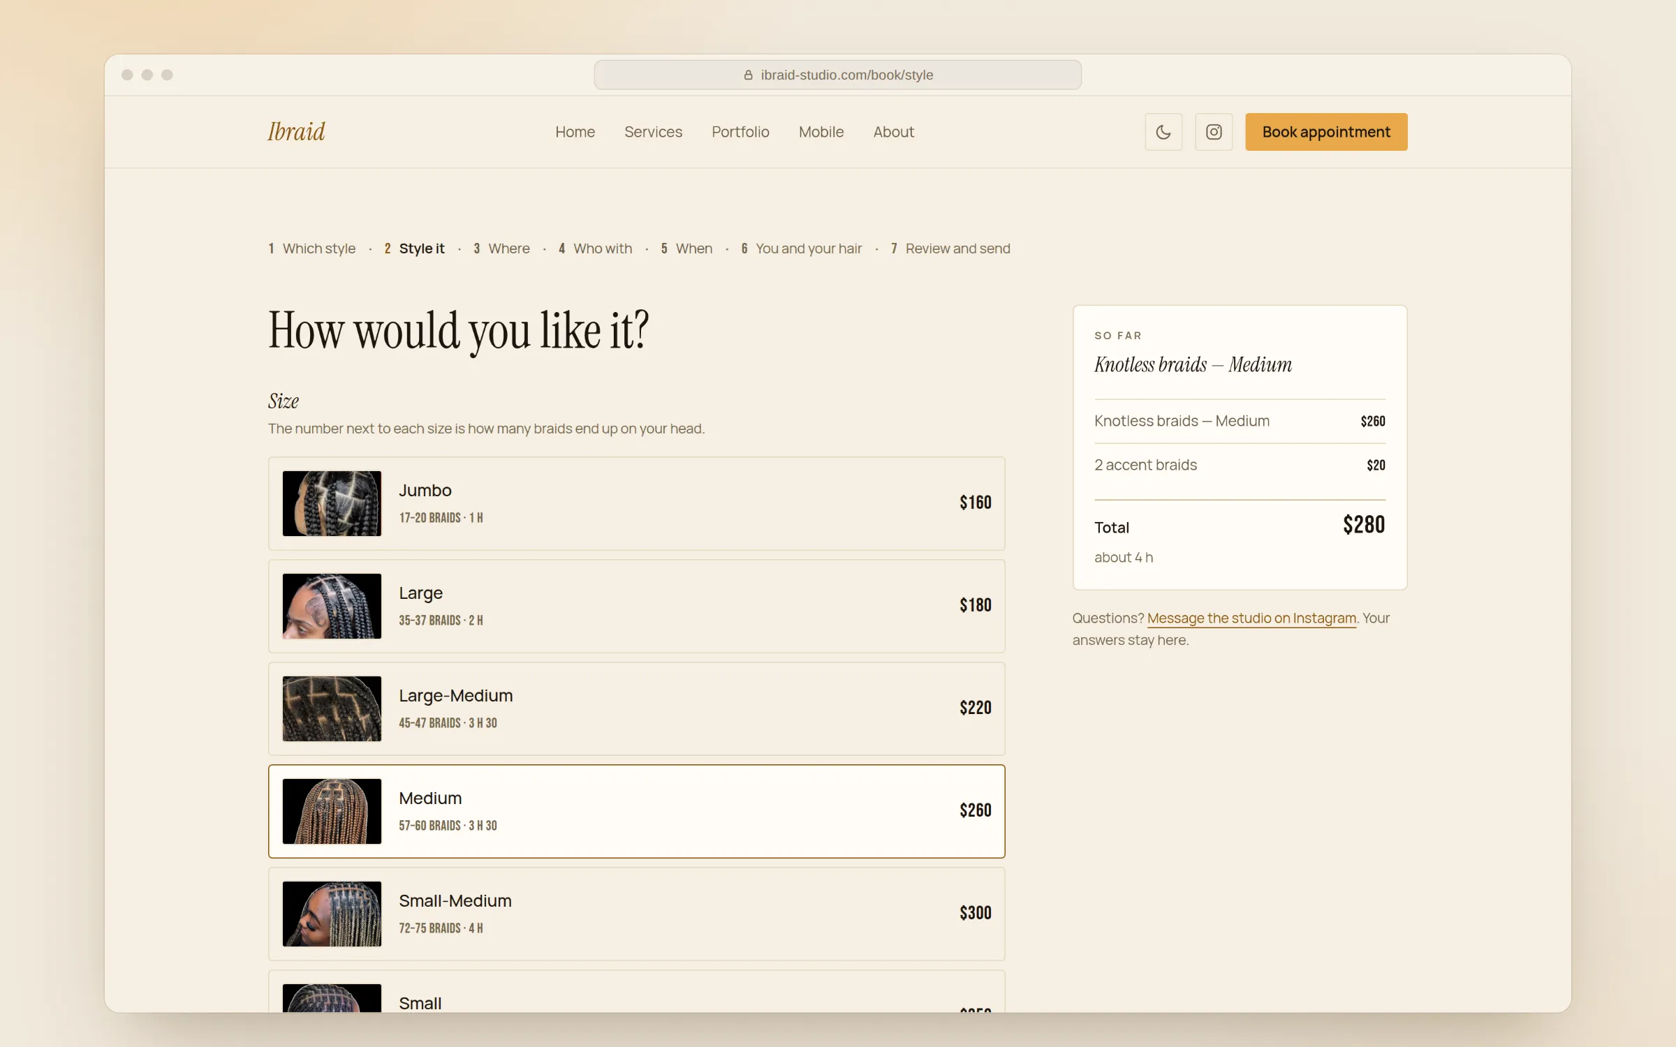Open the Home menu item
Screen dimensions: 1676x1047
575,132
